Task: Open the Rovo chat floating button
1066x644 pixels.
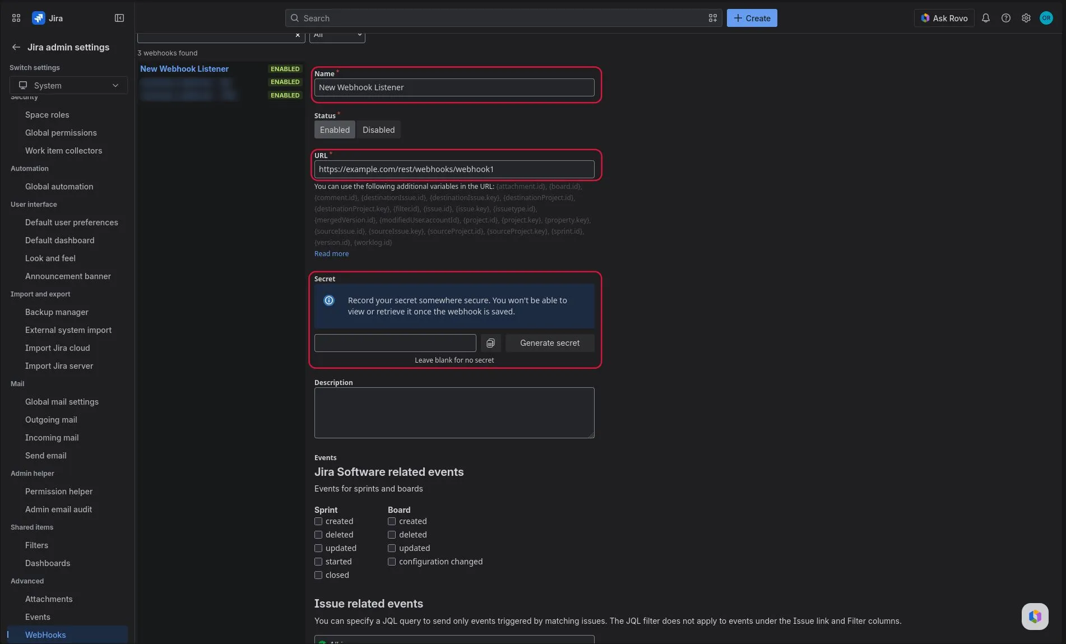Action: [1035, 617]
